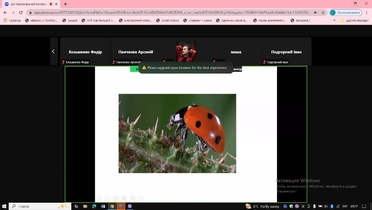Image resolution: width=372 pixels, height=210 pixels.
Task: Select Панченко Арсеній participant tile
Action: point(136,52)
